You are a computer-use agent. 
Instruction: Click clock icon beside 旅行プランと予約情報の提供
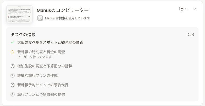pos(13,94)
